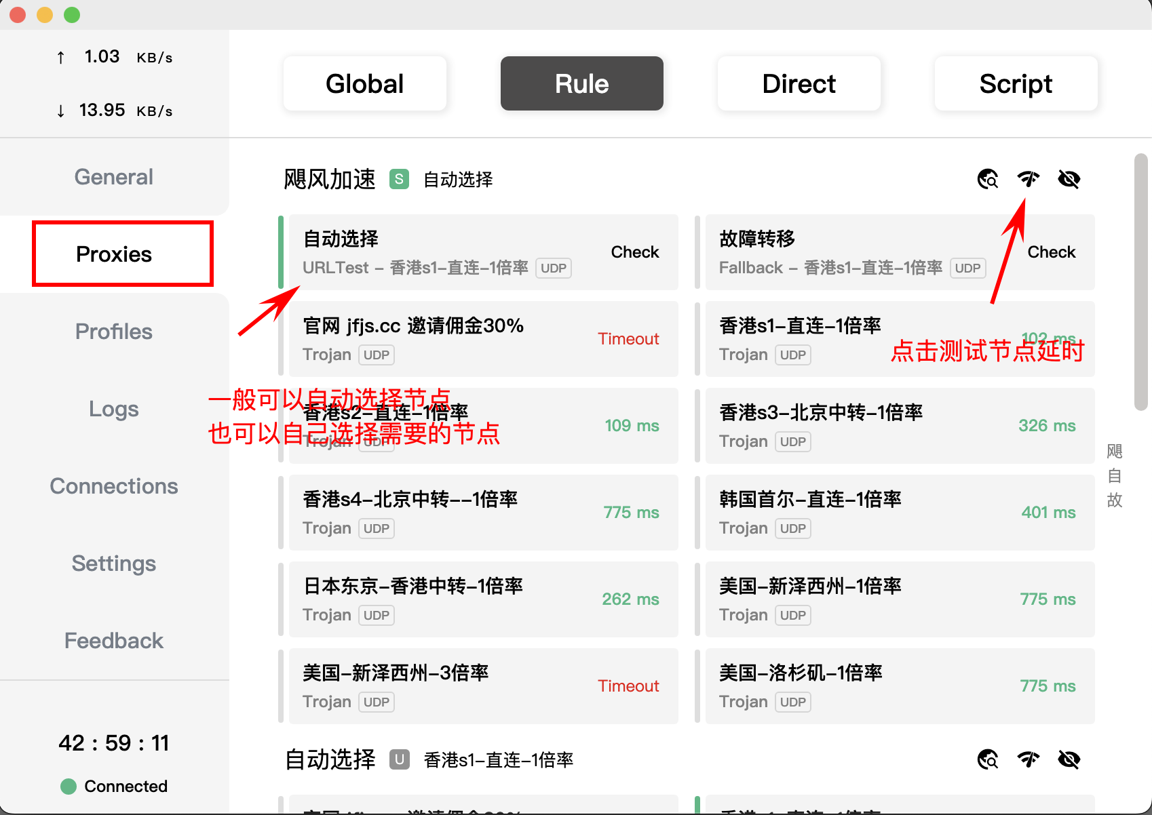Switch to Global proxy mode
Screen dimensions: 1152x815
click(365, 83)
